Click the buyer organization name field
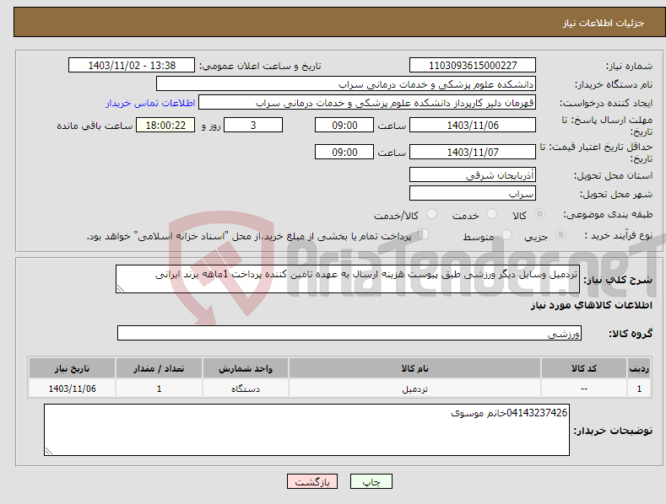This screenshot has height=504, width=666. [x=346, y=84]
